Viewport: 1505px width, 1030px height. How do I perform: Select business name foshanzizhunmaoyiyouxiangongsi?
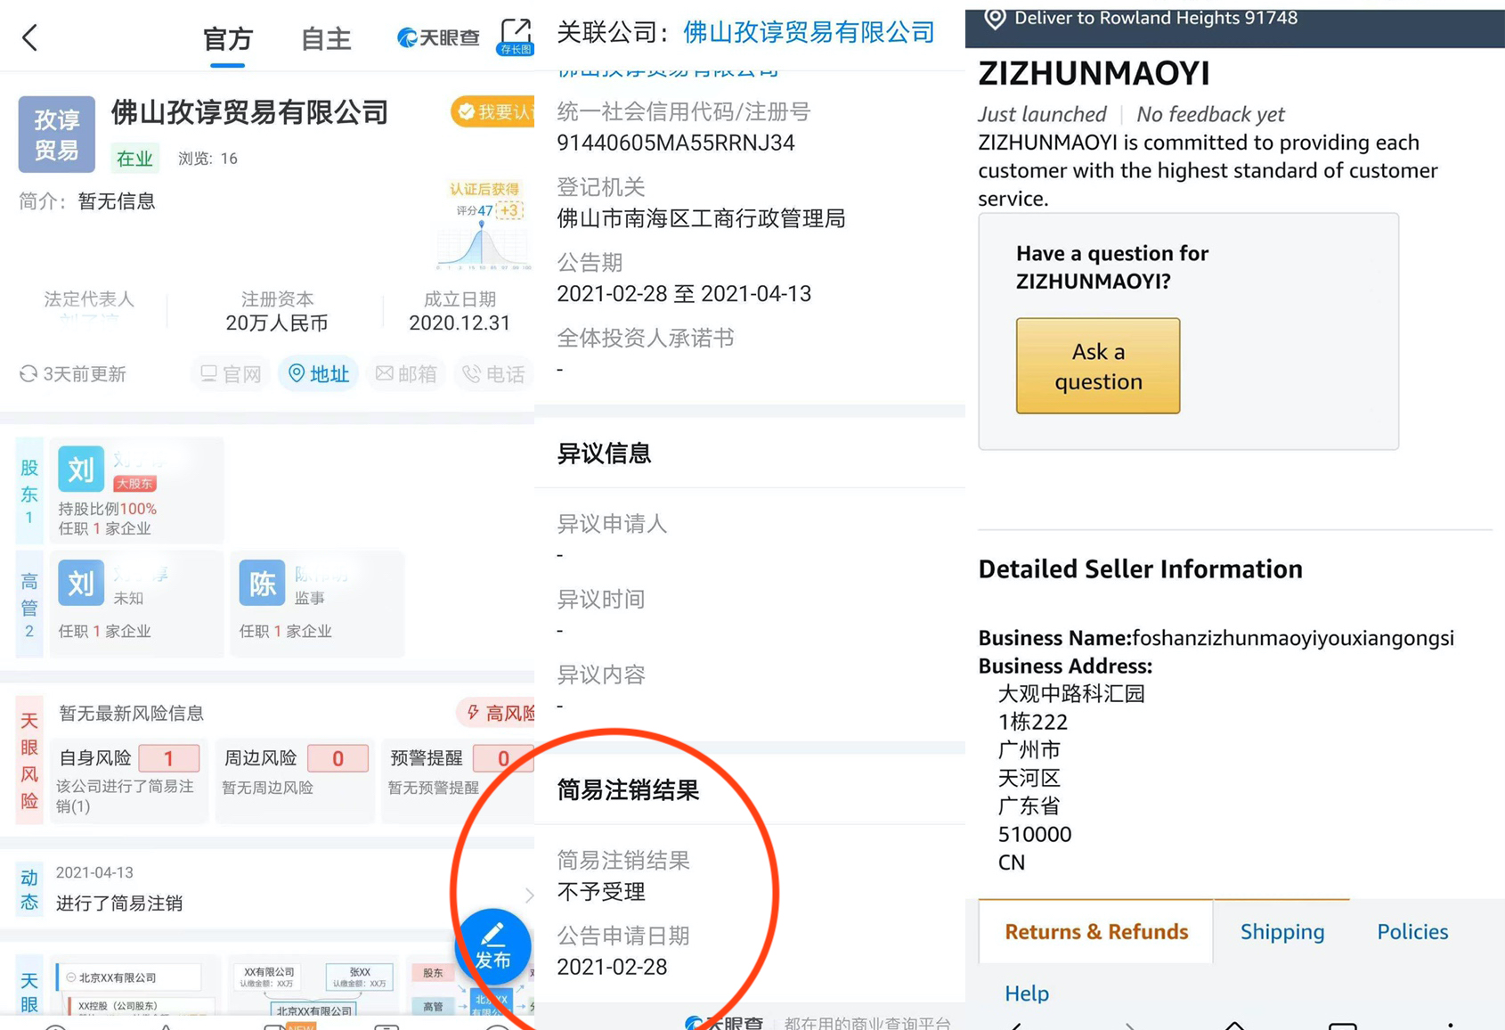(1293, 638)
